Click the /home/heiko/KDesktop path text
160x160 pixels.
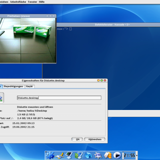tap(32, 111)
